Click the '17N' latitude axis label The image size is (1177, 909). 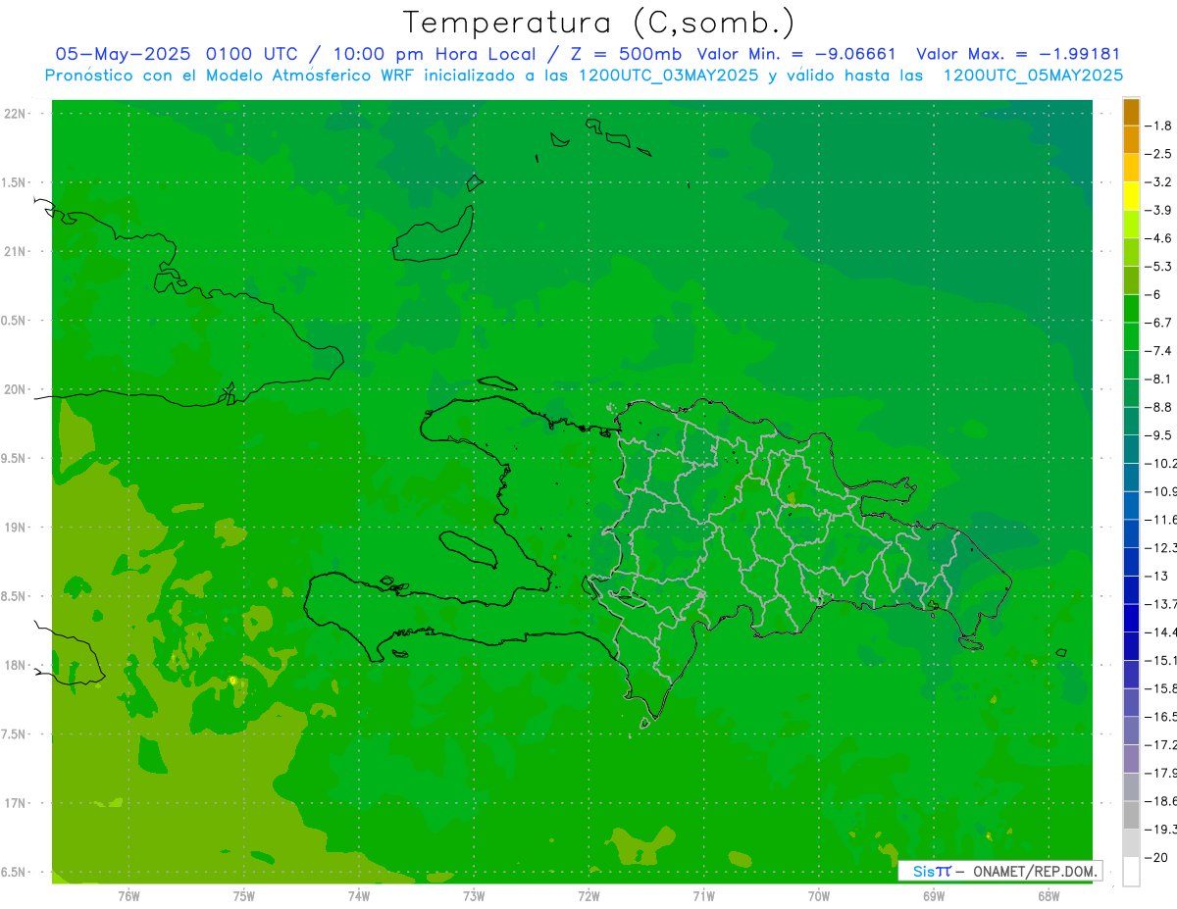click(15, 804)
